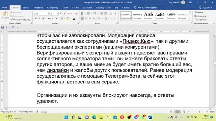Select the Без интервала style
The image size is (216, 121).
[137, 16]
